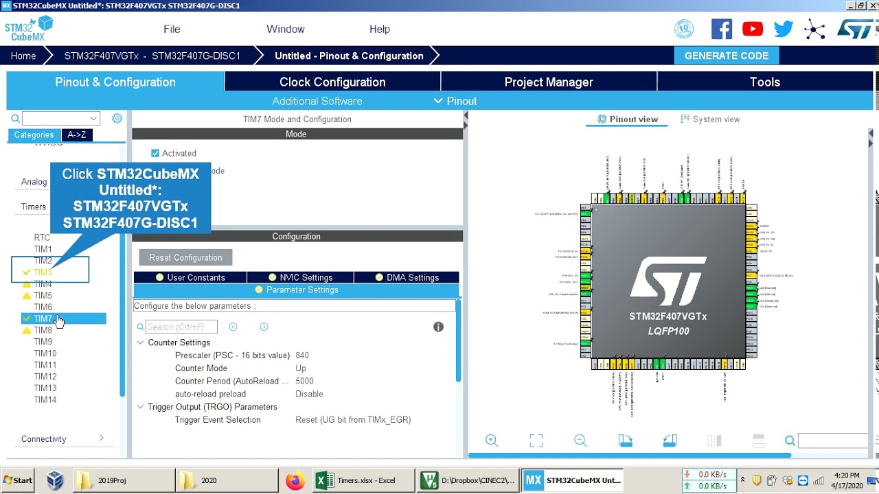Open the peripheral search dropdown

tap(93, 119)
